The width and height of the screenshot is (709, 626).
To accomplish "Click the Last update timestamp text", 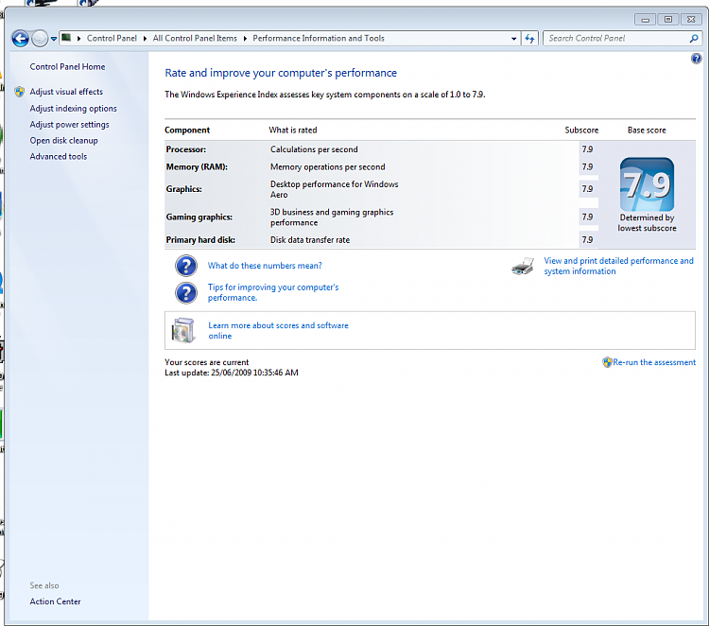I will (x=232, y=373).
